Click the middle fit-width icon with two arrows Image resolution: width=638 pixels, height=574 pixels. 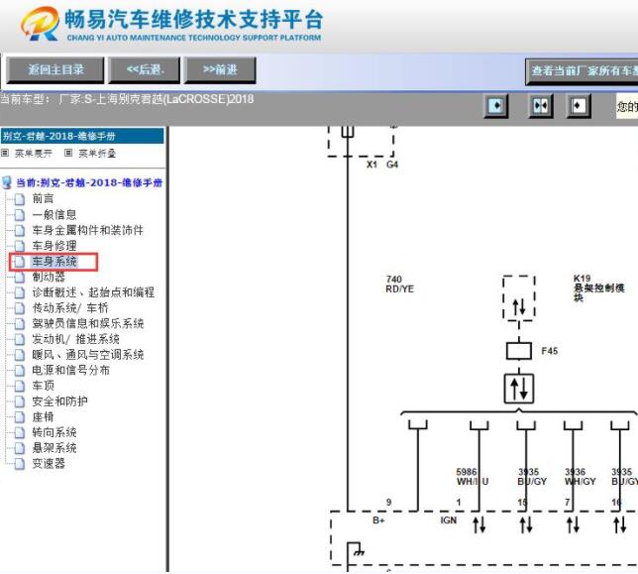[540, 106]
